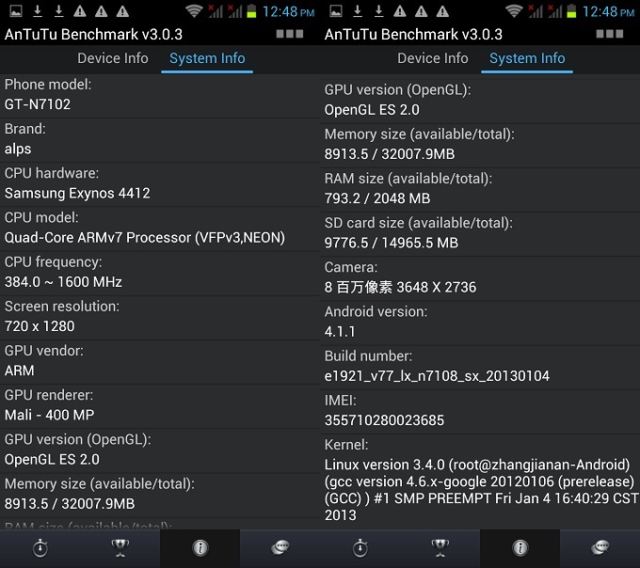Select IMEI 355710280023685
Viewport: 640px width, 568px height.
384,420
